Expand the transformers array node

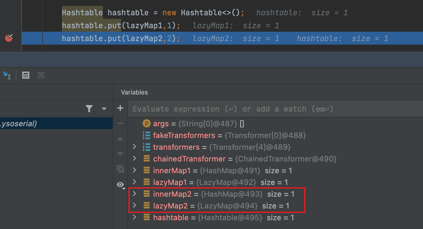pyautogui.click(x=134, y=147)
